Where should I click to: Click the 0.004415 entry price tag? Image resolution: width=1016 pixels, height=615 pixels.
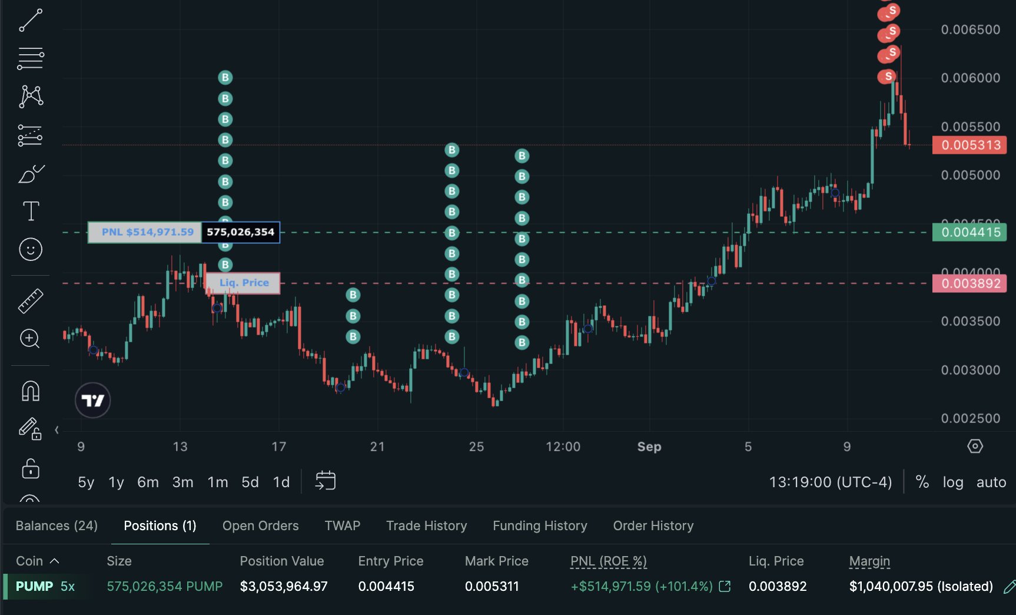coord(969,232)
